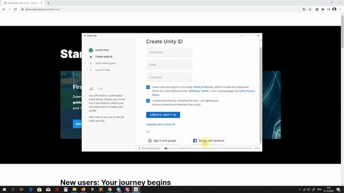The width and height of the screenshot is (344, 193).
Task: Focus the Password input field
Action: pyautogui.click(x=169, y=77)
